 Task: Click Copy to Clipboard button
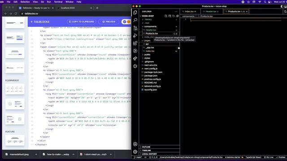click(82, 22)
